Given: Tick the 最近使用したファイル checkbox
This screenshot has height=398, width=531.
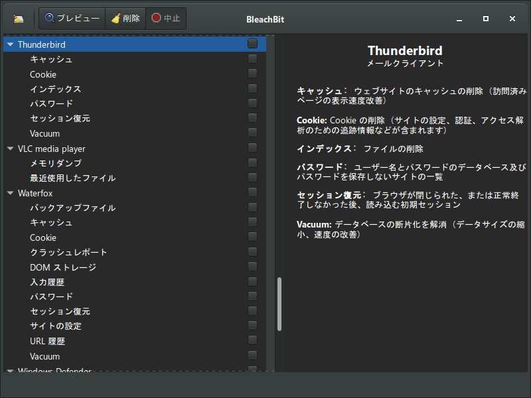Looking at the screenshot, I should pyautogui.click(x=252, y=177).
